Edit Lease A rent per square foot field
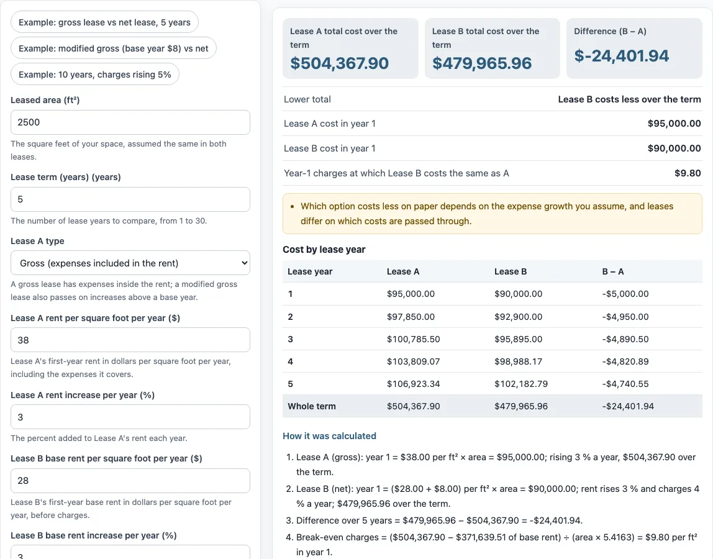 tap(130, 340)
